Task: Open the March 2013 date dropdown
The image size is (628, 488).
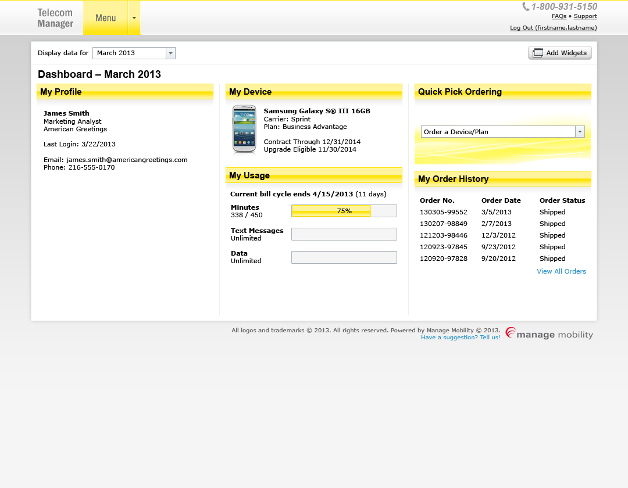Action: (170, 53)
